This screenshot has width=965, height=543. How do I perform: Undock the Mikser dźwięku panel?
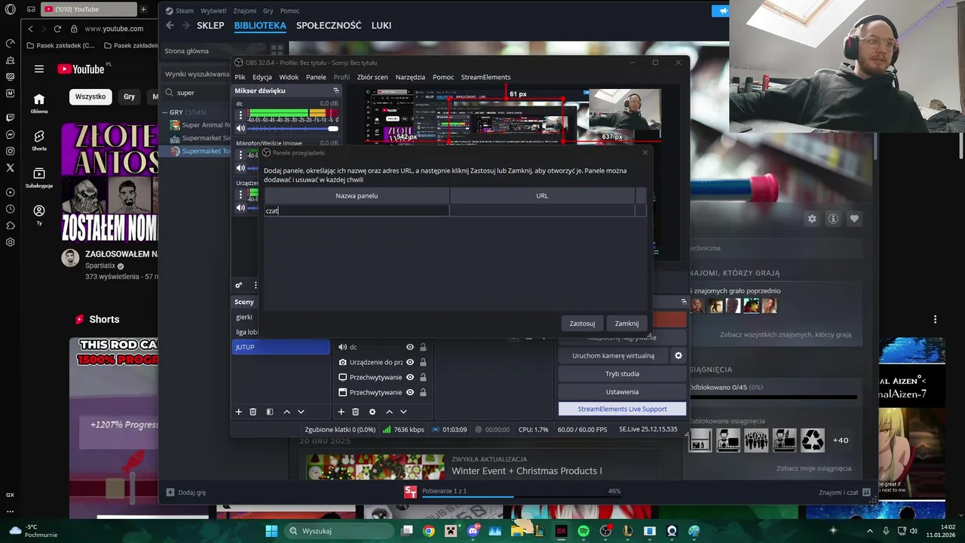[x=336, y=90]
